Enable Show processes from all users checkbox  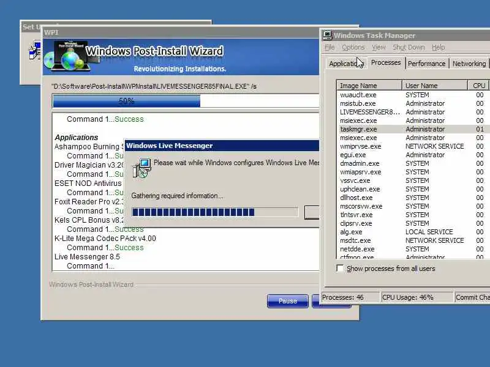click(340, 269)
